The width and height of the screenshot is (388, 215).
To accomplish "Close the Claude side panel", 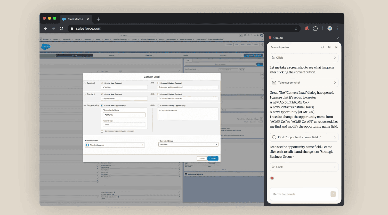I will [x=338, y=38].
